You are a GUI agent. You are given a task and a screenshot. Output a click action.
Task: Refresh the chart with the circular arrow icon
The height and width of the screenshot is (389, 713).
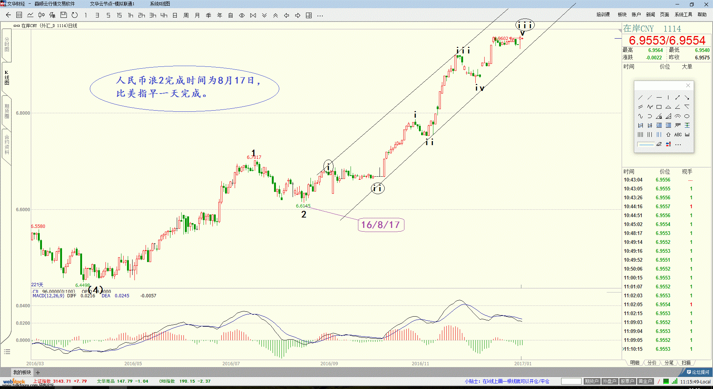click(75, 15)
